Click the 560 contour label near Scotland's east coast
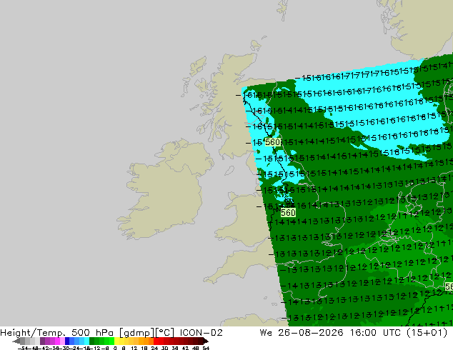Image resolution: width=453 pixels, height=350 pixels. tap(272, 142)
